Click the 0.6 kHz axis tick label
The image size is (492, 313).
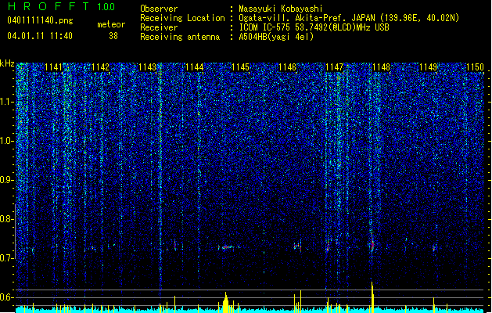pyautogui.click(x=7, y=297)
